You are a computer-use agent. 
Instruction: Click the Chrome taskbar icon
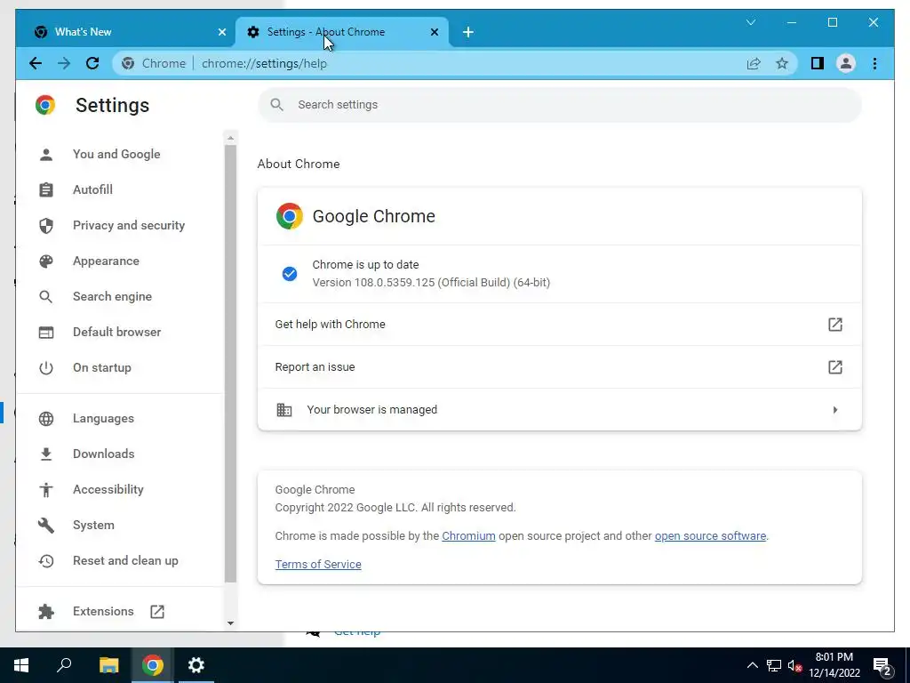click(x=153, y=665)
